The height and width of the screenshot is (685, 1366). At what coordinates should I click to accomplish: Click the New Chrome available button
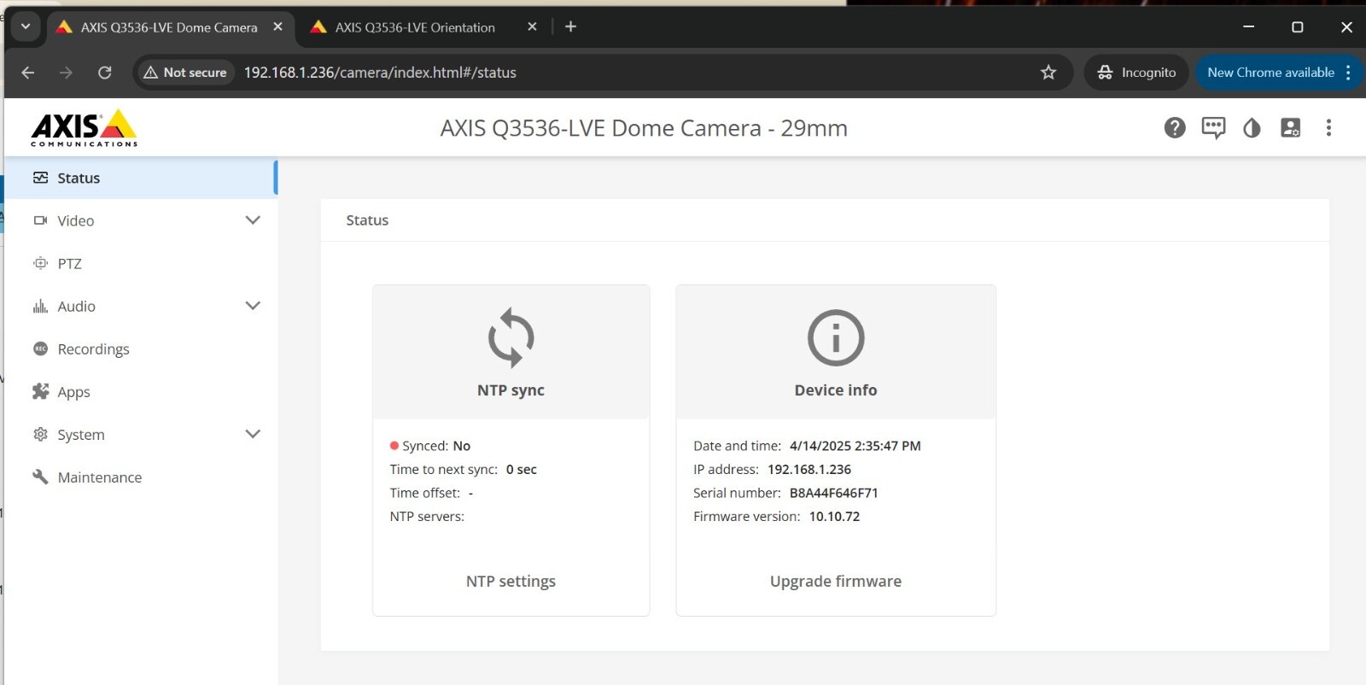coord(1270,73)
